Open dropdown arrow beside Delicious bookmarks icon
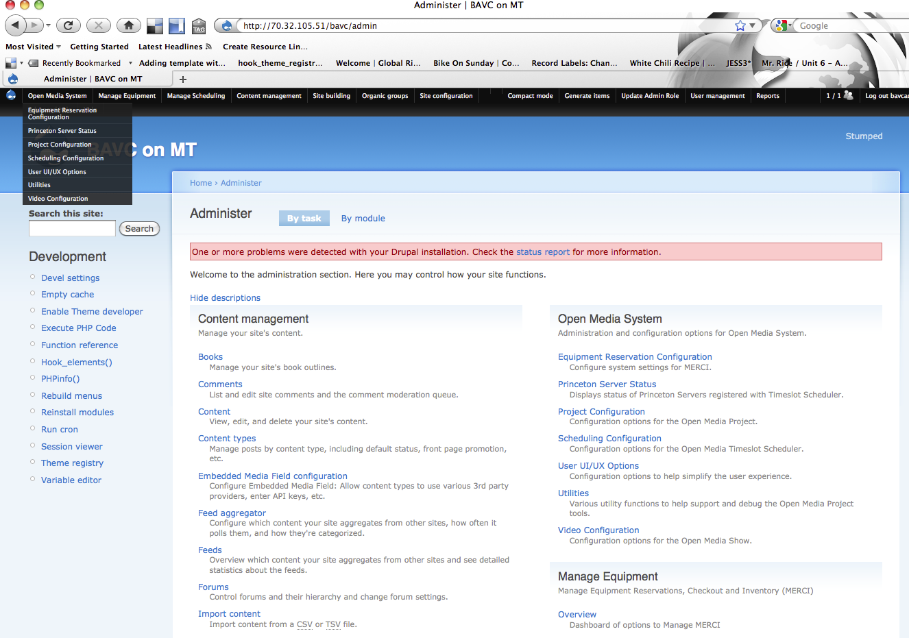Screen dimensions: 909x638 pyautogui.click(x=21, y=63)
